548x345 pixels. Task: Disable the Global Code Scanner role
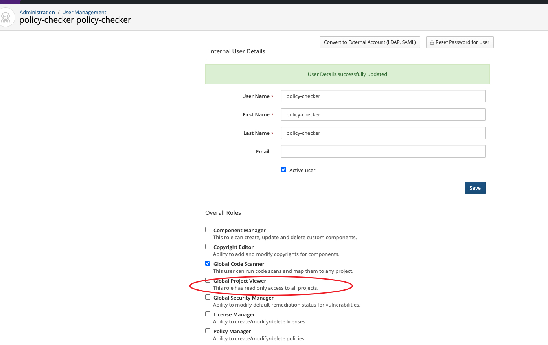[x=208, y=263]
